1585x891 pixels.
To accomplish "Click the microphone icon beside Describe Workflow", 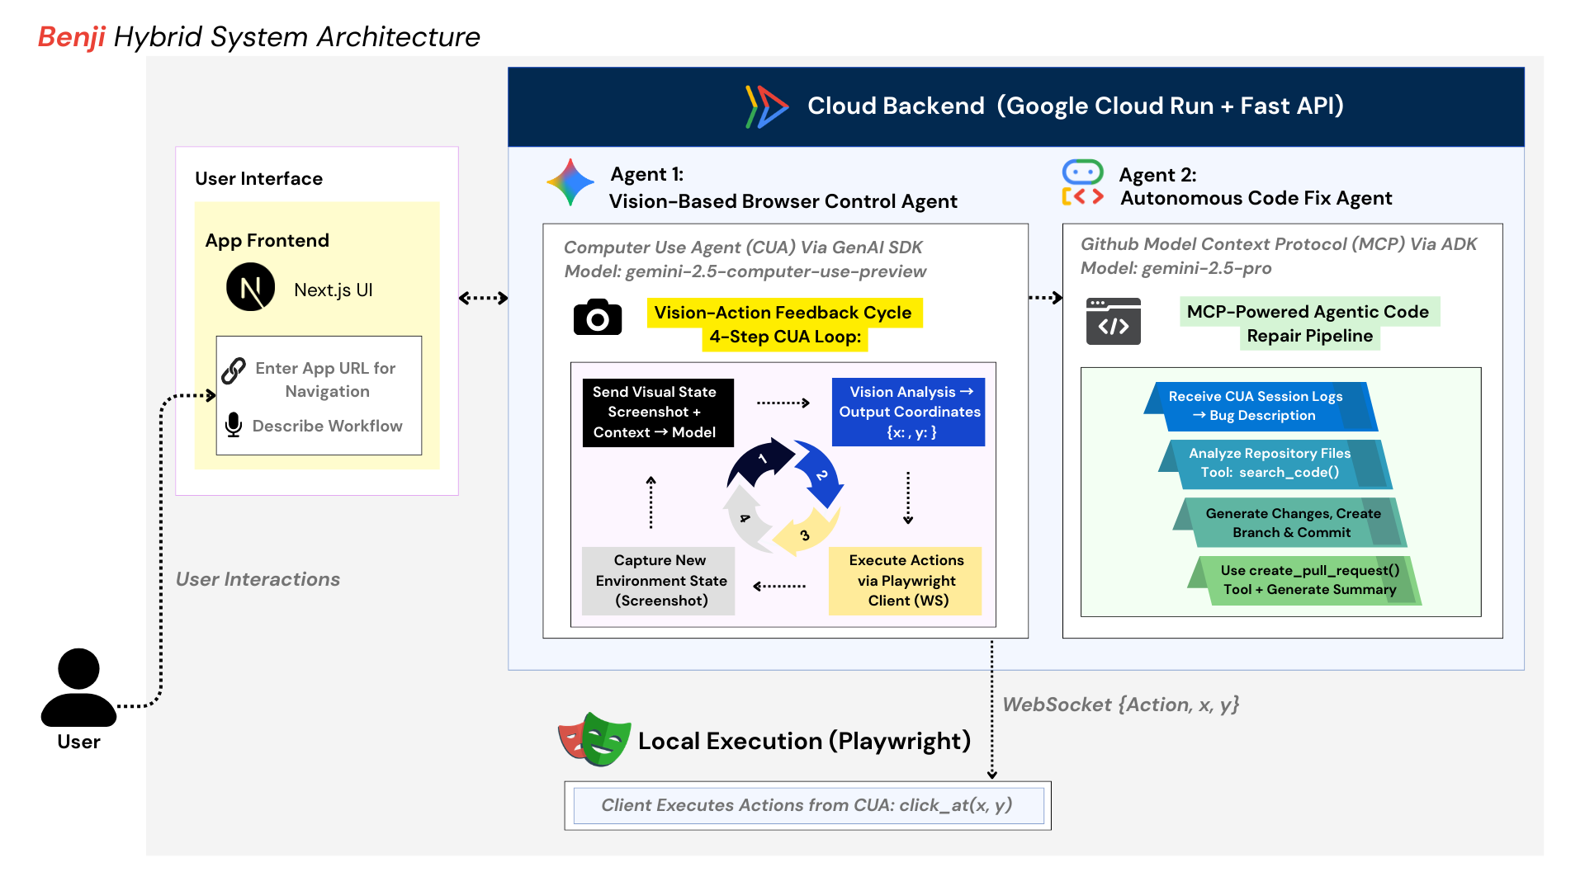I will (234, 425).
